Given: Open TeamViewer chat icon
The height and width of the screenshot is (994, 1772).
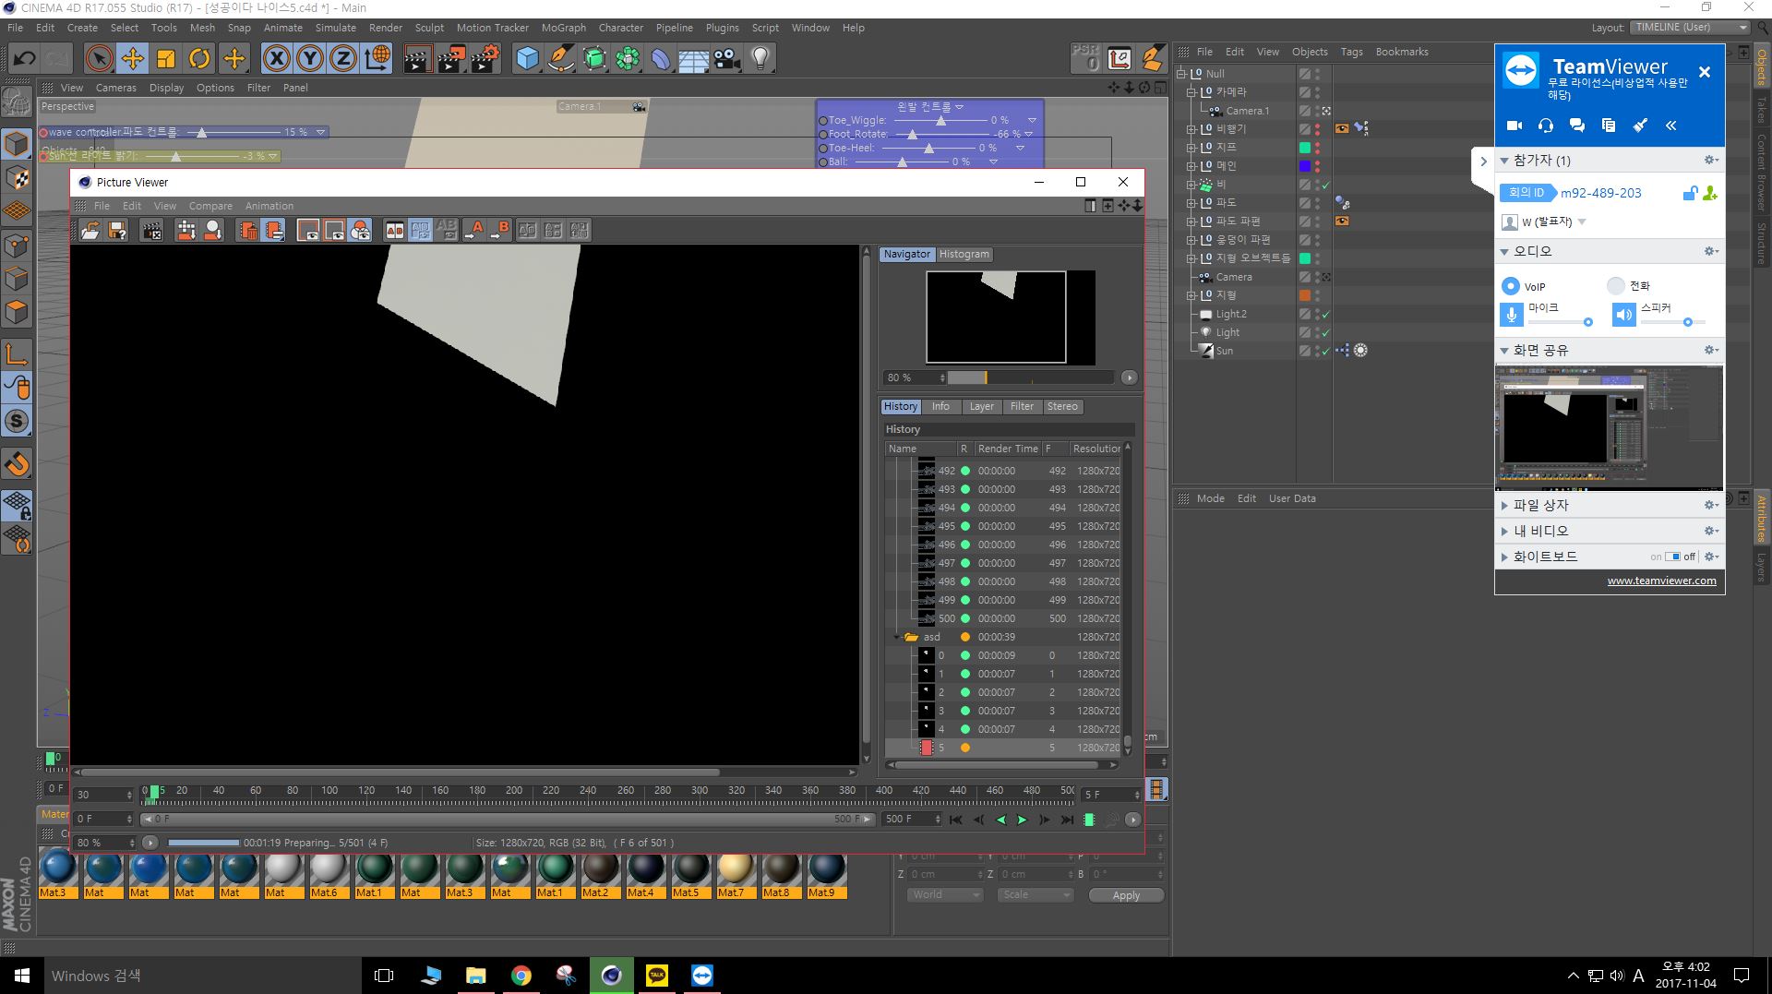Looking at the screenshot, I should [x=1577, y=126].
